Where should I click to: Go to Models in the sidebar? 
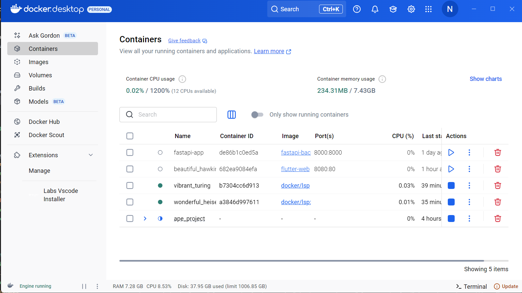52,101
